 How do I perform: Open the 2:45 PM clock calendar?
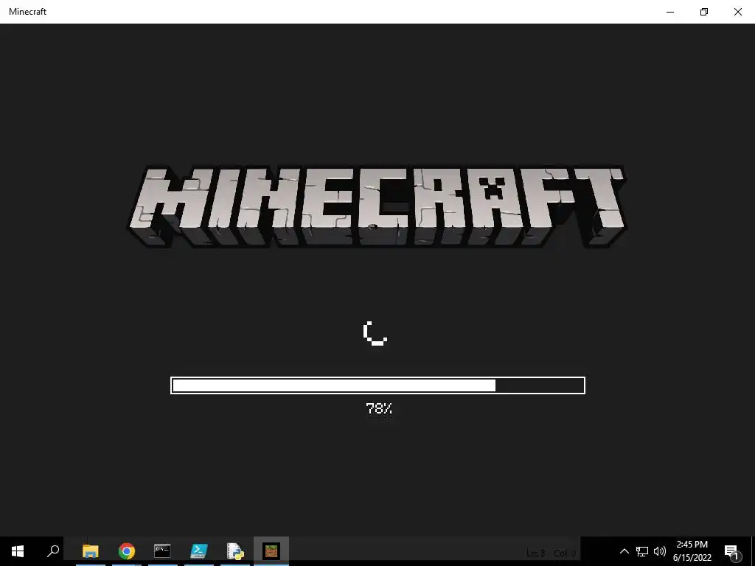pos(692,551)
